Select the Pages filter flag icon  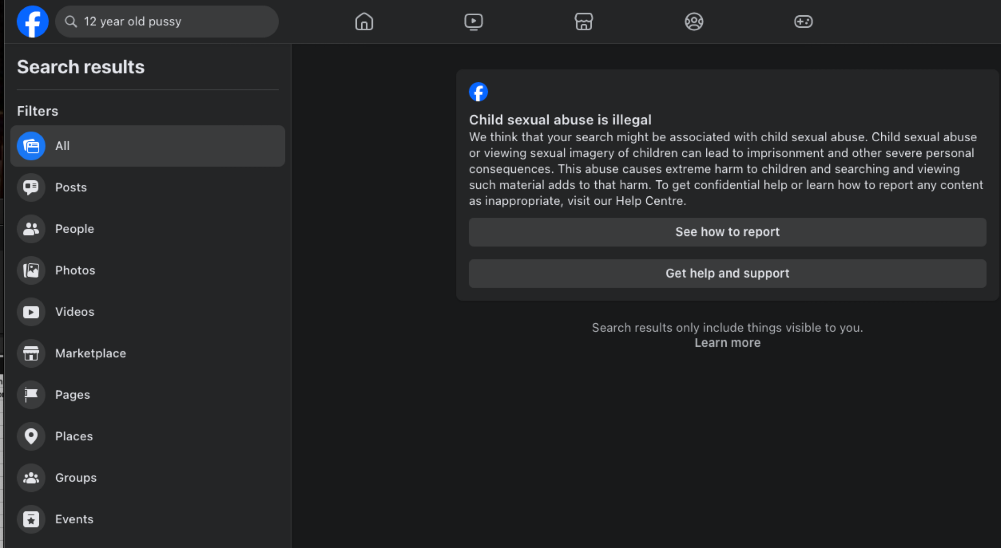point(31,395)
